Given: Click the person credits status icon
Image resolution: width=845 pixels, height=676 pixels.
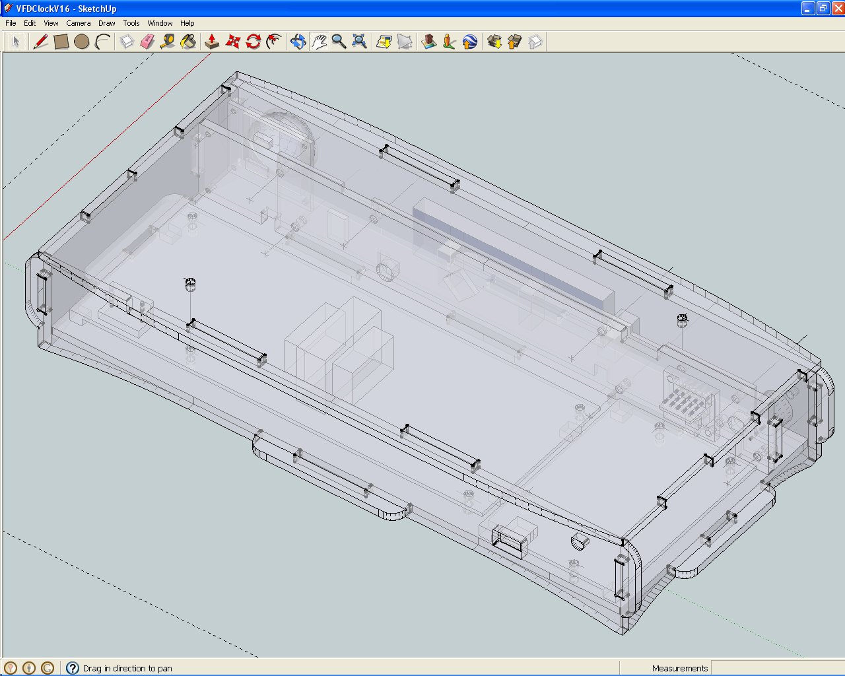Looking at the screenshot, I should 29,668.
